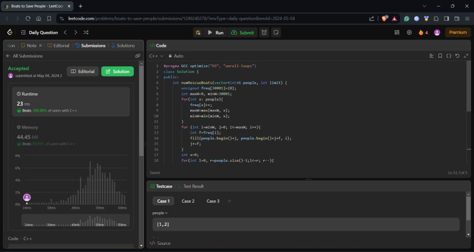474x252 pixels.
Task: Switch to the Testcase tab
Action: 161,186
